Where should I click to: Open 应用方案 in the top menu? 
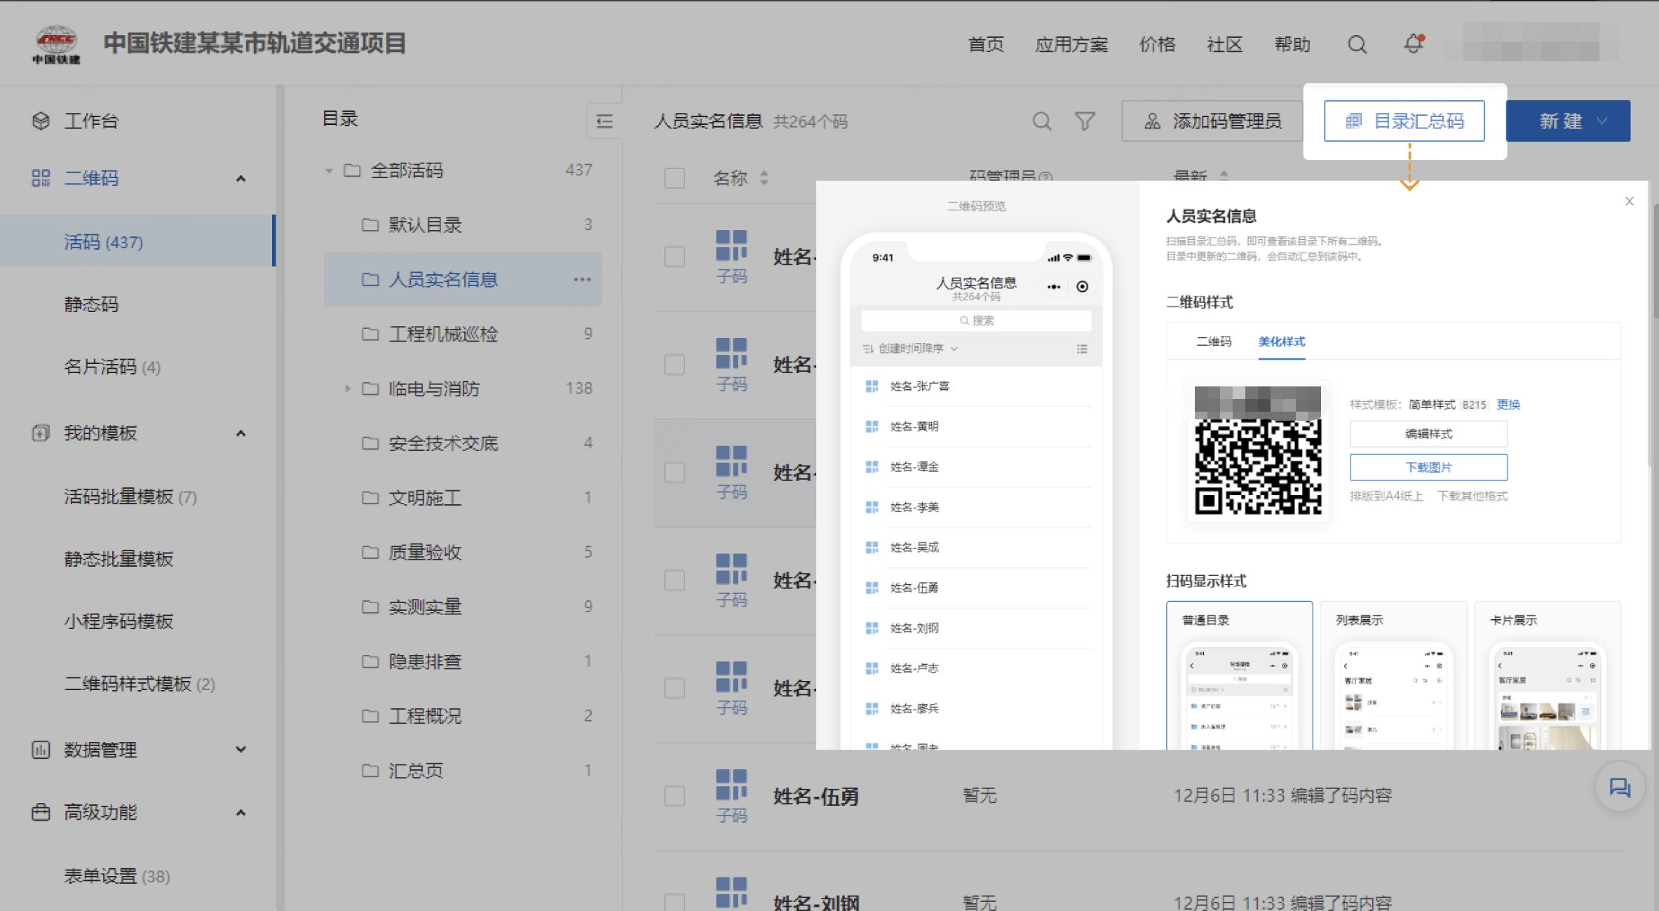pos(1071,44)
